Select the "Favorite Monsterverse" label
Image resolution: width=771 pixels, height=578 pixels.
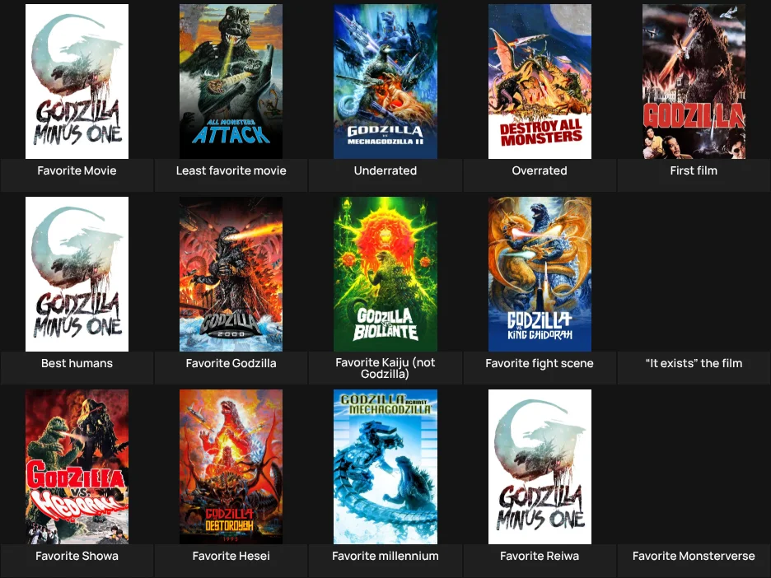click(x=694, y=556)
